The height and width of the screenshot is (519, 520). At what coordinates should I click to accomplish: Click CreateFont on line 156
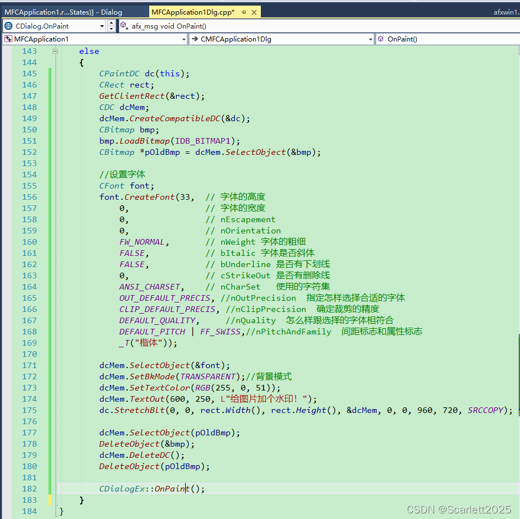coord(150,197)
